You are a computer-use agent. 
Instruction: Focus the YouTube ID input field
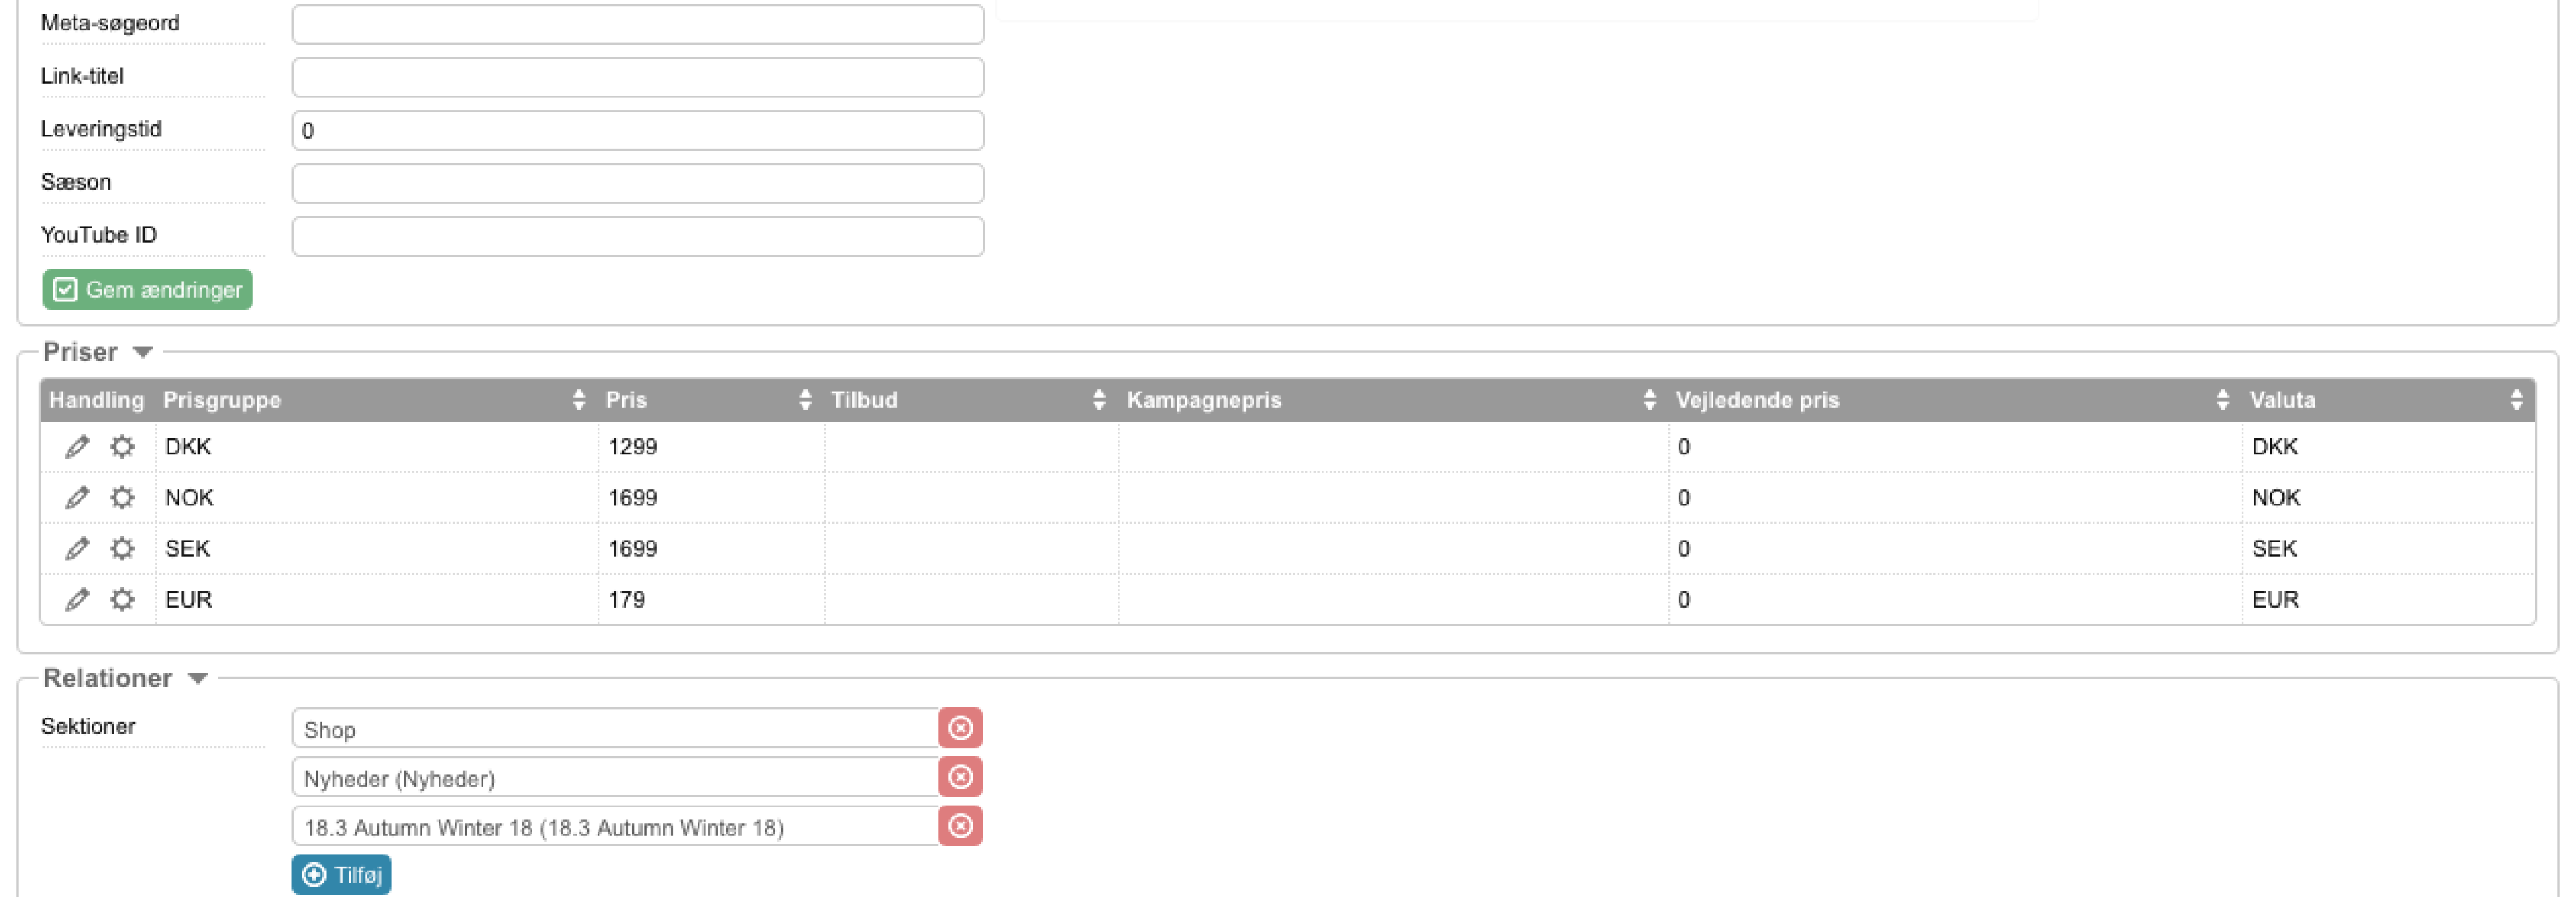(638, 236)
